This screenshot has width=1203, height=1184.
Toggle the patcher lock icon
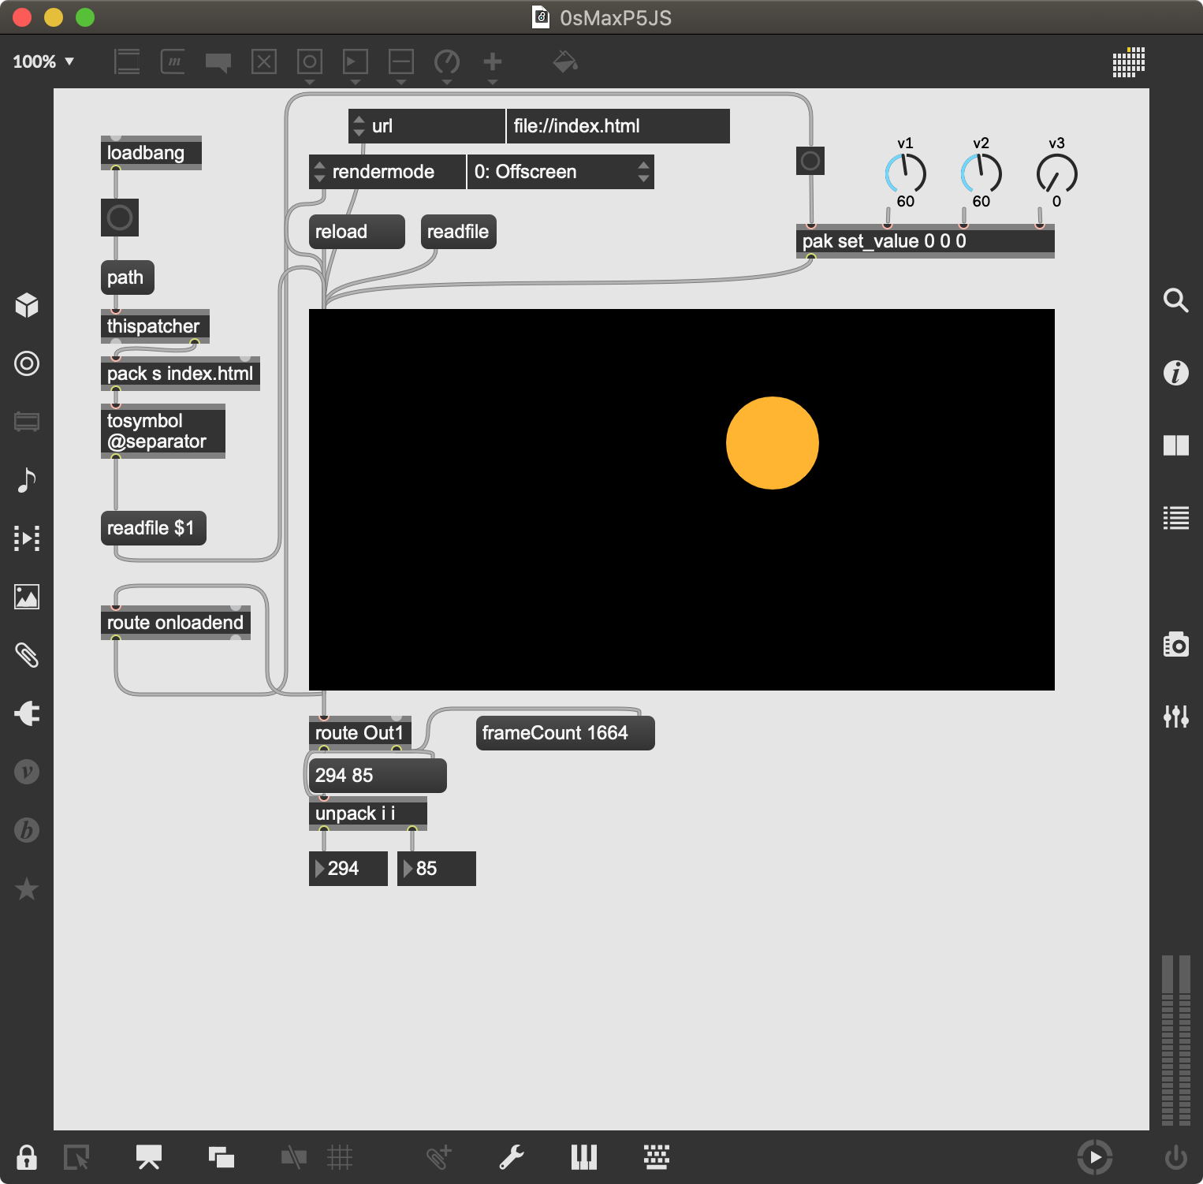(x=27, y=1157)
